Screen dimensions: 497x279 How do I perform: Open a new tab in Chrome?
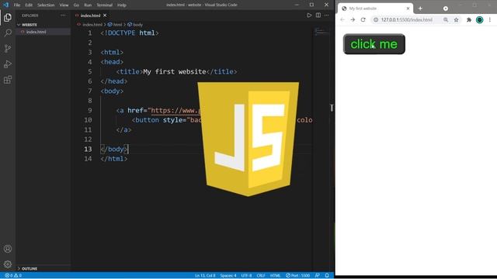pyautogui.click(x=420, y=9)
